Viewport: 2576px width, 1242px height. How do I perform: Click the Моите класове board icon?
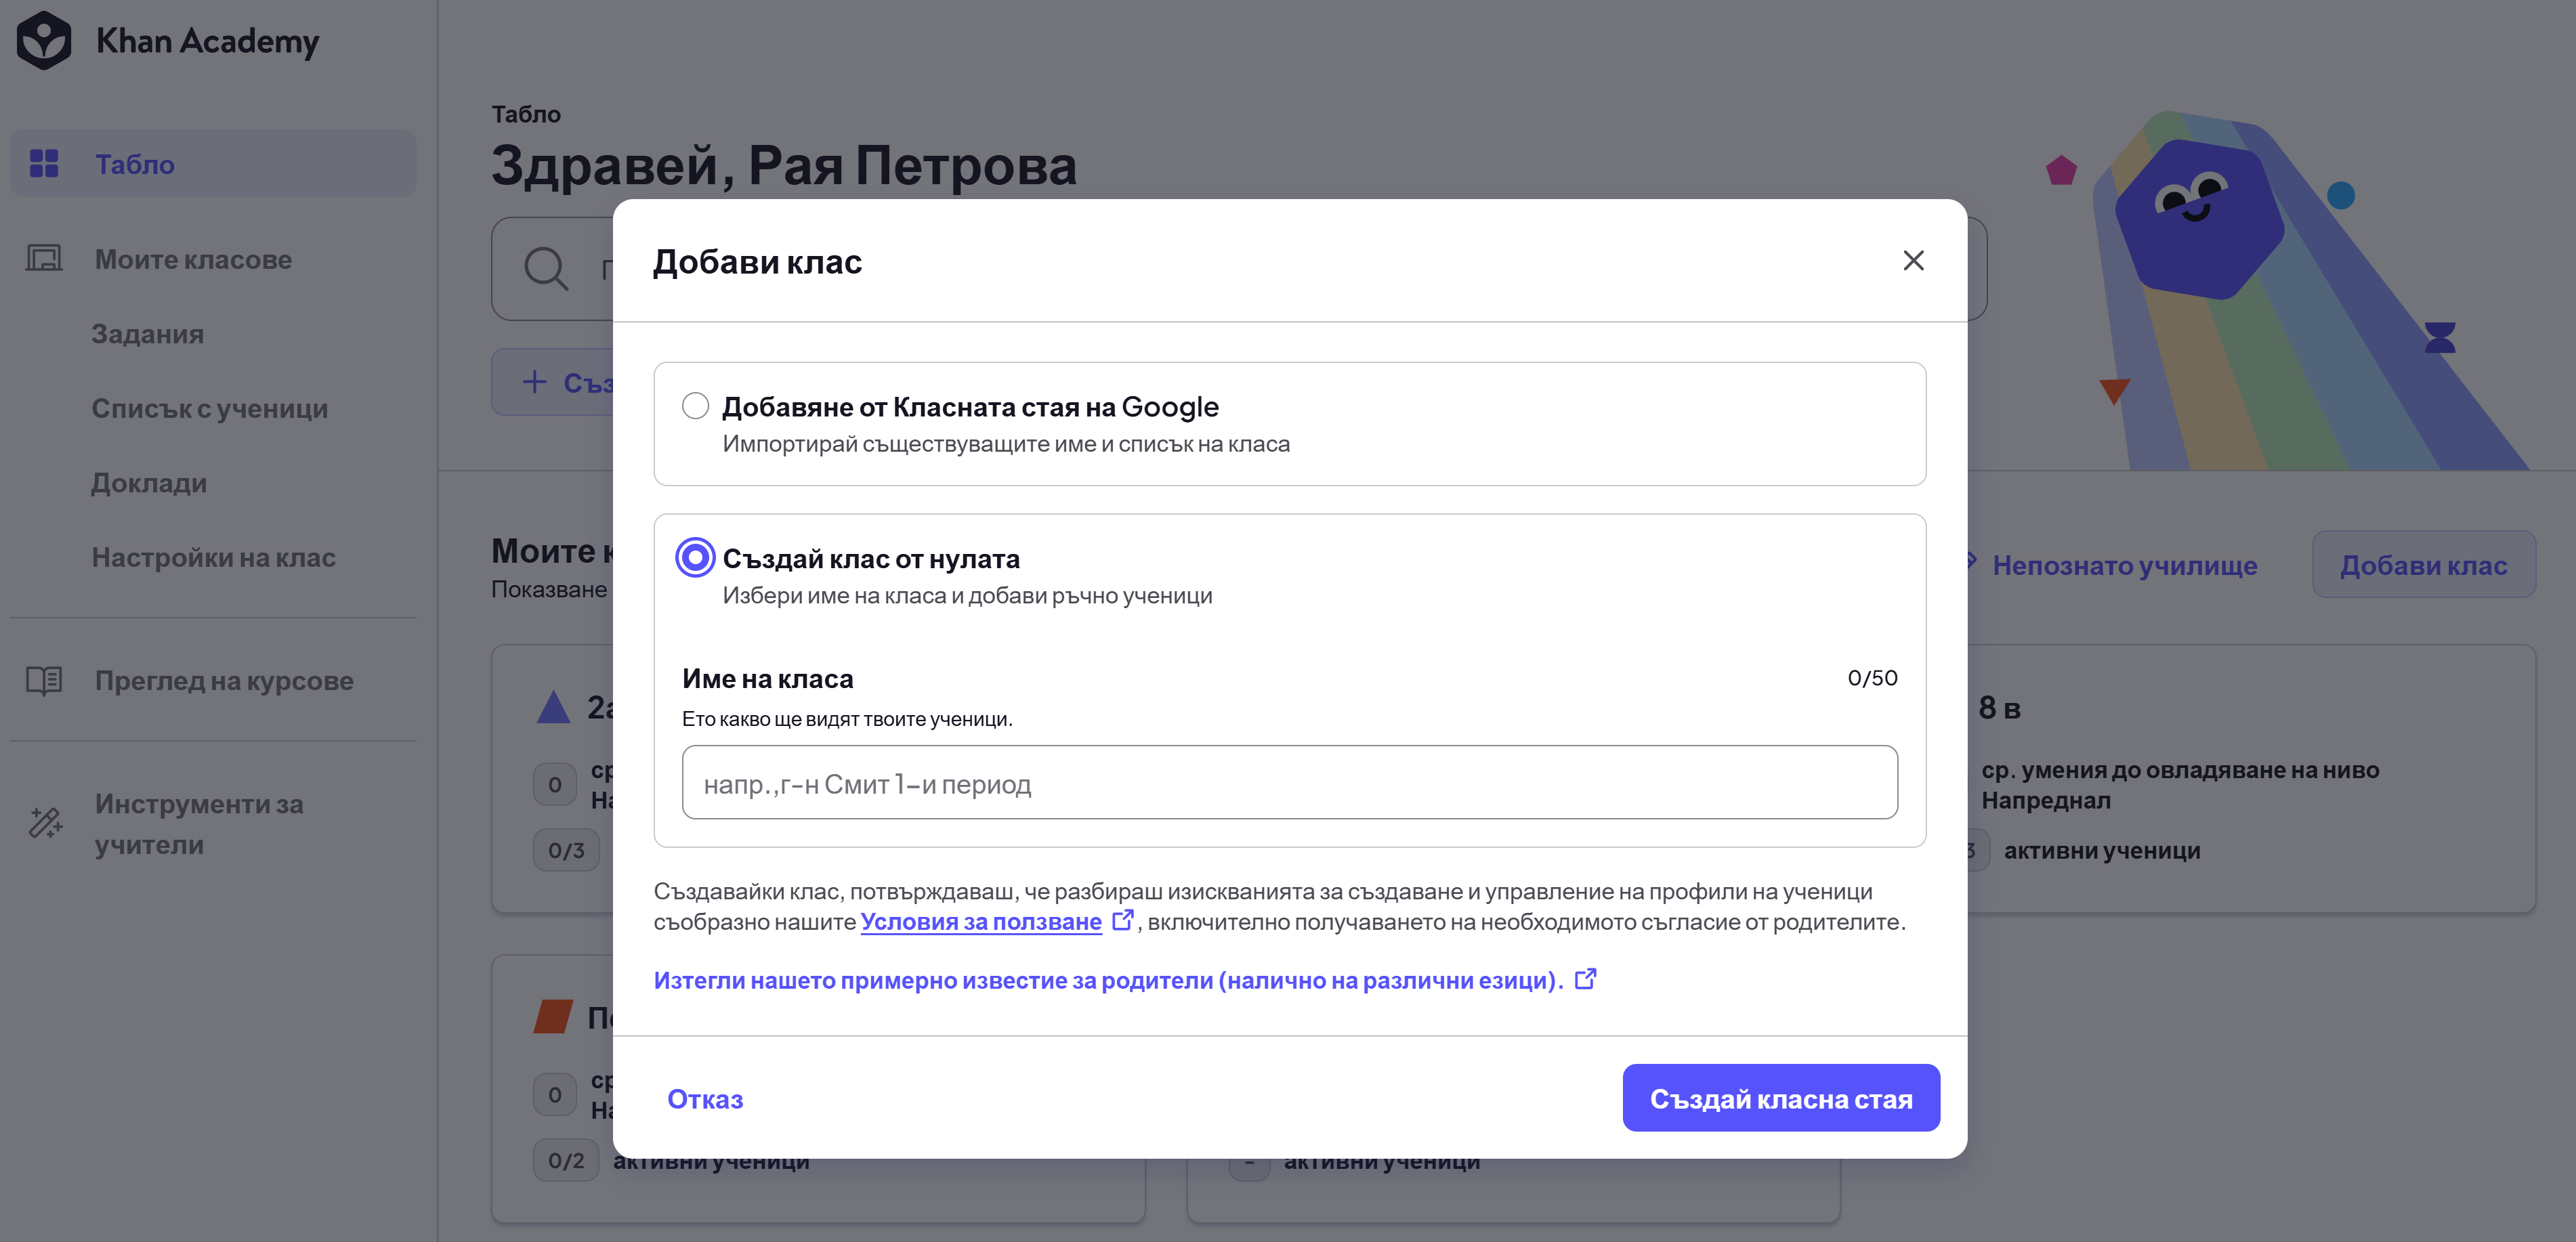44,258
